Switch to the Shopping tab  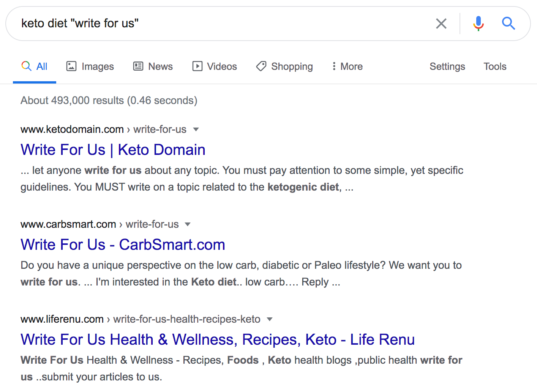[x=284, y=66]
